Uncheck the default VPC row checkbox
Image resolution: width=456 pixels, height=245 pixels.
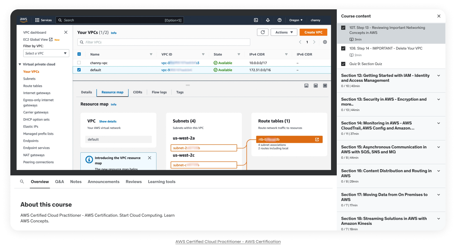point(79,70)
